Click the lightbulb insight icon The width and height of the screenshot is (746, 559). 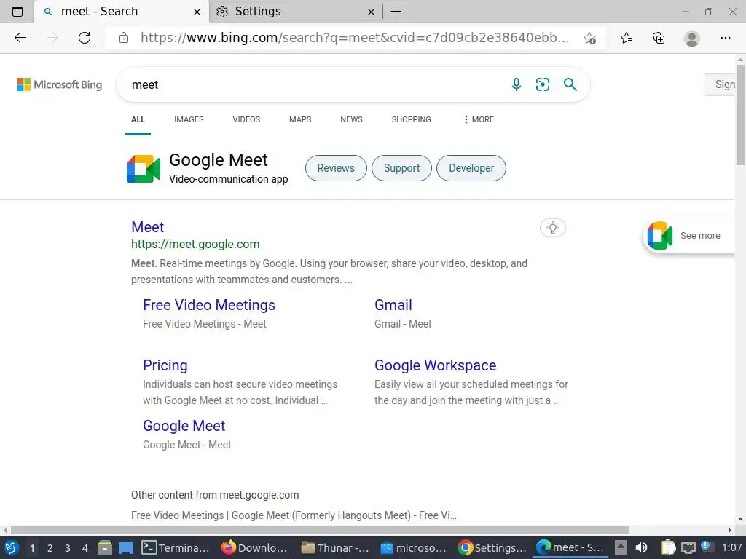552,228
